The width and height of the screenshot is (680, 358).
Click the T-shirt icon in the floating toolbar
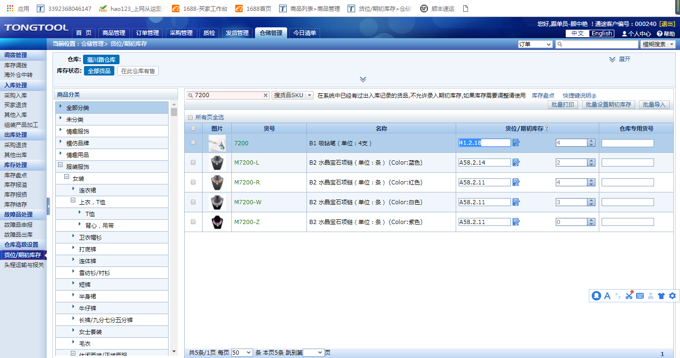click(x=662, y=296)
